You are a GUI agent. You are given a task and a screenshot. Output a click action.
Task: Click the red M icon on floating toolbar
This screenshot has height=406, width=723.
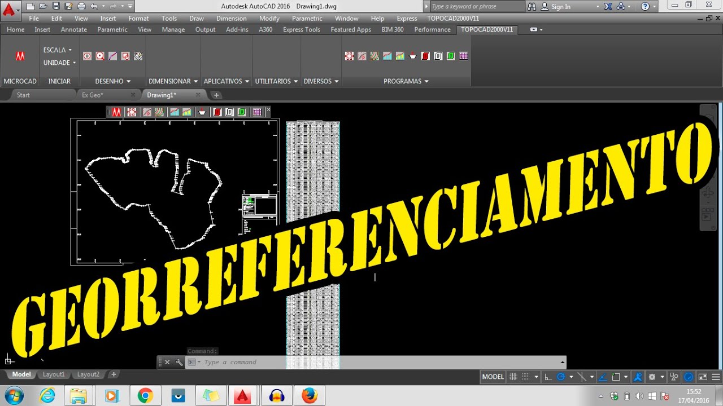(116, 112)
